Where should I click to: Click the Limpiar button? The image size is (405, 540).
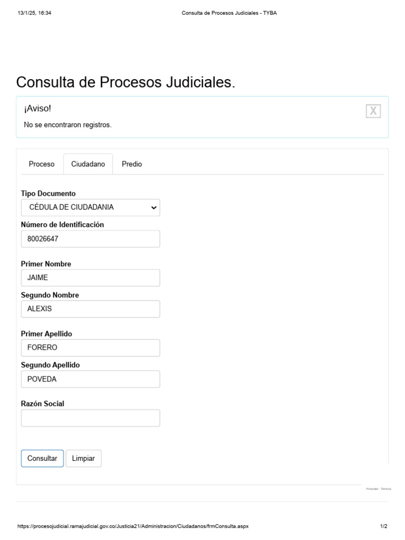point(83,458)
